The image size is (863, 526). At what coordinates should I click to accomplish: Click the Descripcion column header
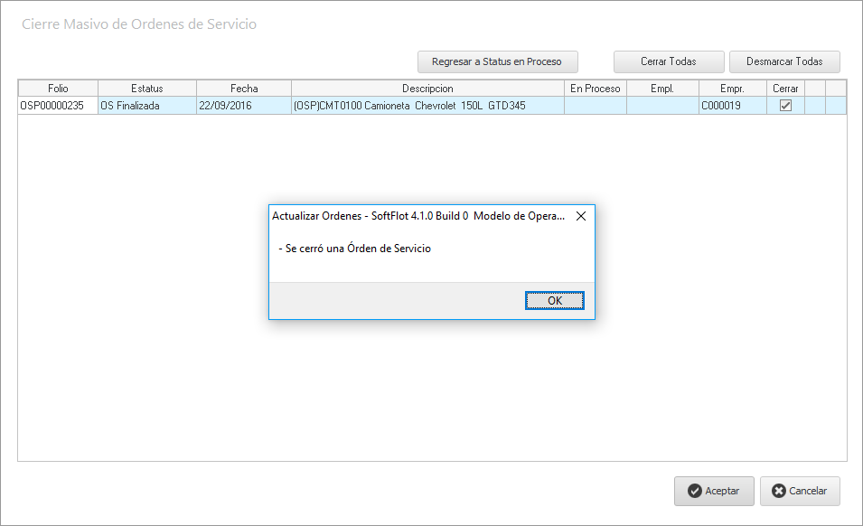pos(427,89)
